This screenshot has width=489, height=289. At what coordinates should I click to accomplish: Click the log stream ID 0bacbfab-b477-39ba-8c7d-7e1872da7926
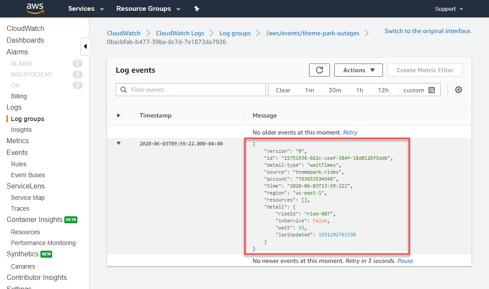[166, 42]
